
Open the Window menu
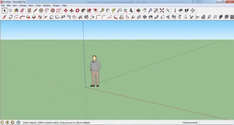click(x=47, y=5)
